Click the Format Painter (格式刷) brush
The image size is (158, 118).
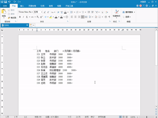point(12,18)
